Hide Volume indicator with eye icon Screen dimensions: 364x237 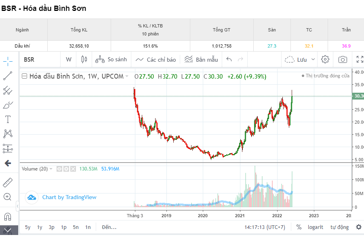click(x=59, y=169)
